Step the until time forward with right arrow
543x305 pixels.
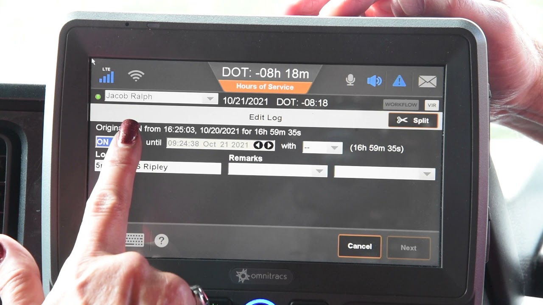coord(269,145)
